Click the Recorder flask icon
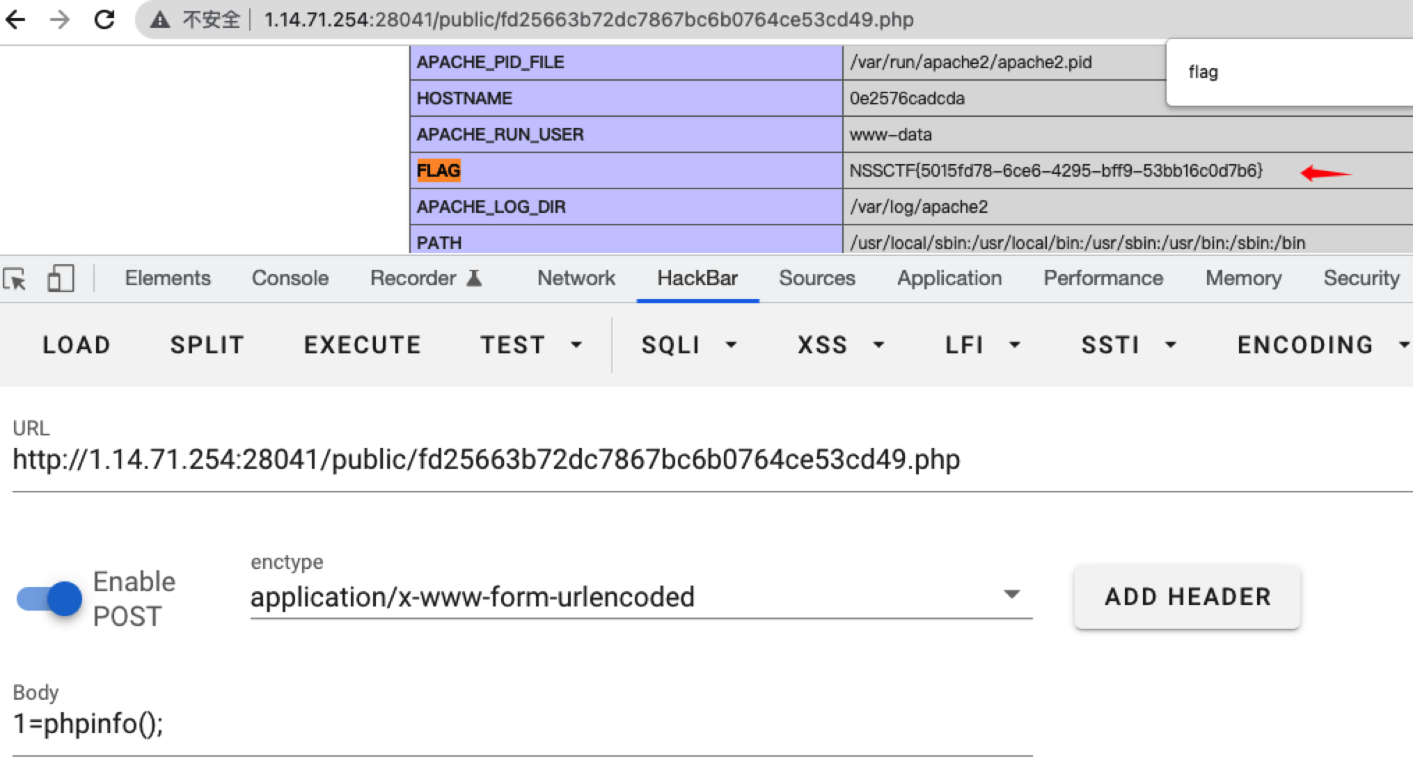The height and width of the screenshot is (772, 1413). [x=474, y=278]
